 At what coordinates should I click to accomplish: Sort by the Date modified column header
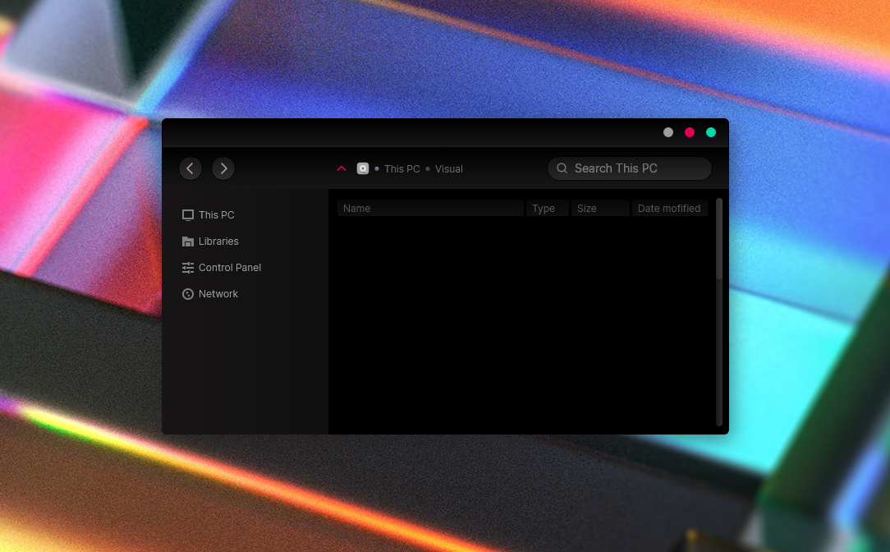click(x=670, y=209)
